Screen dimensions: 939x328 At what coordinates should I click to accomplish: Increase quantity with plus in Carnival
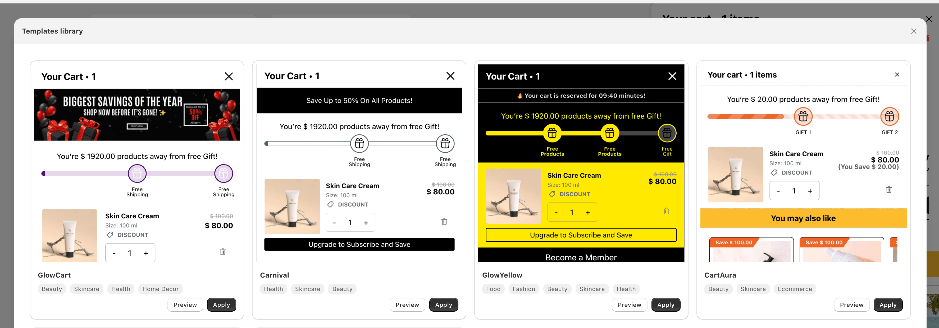click(366, 223)
